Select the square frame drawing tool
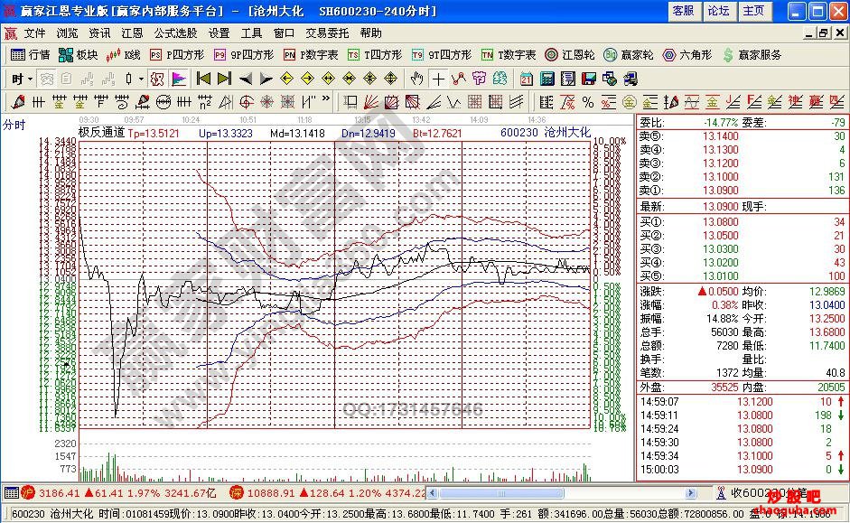The height and width of the screenshot is (523, 850). [x=350, y=102]
